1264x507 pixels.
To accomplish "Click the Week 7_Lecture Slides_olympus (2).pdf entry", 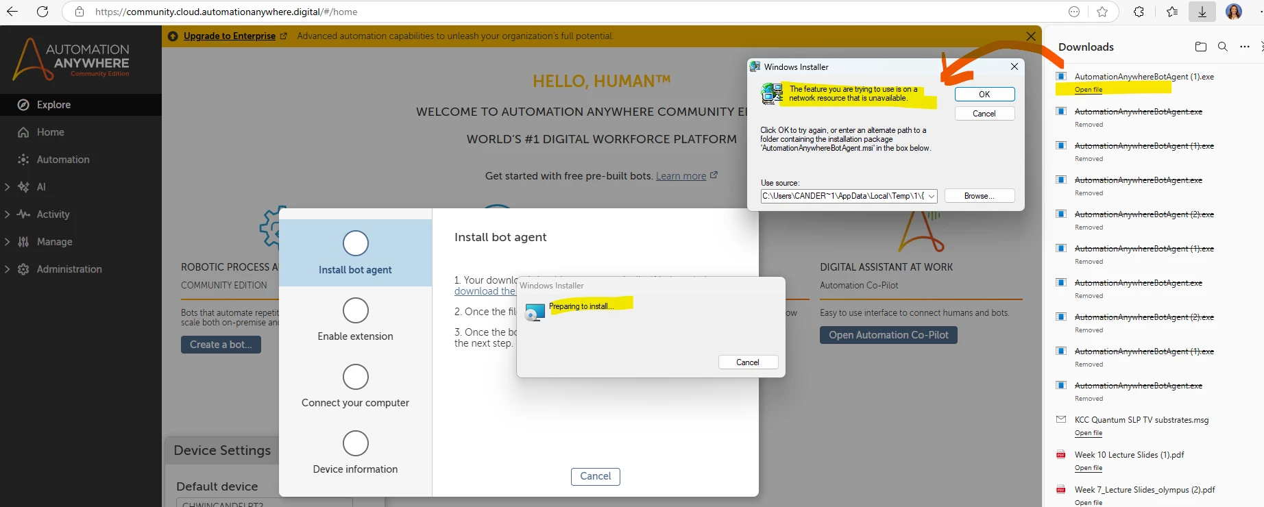I will coord(1145,490).
